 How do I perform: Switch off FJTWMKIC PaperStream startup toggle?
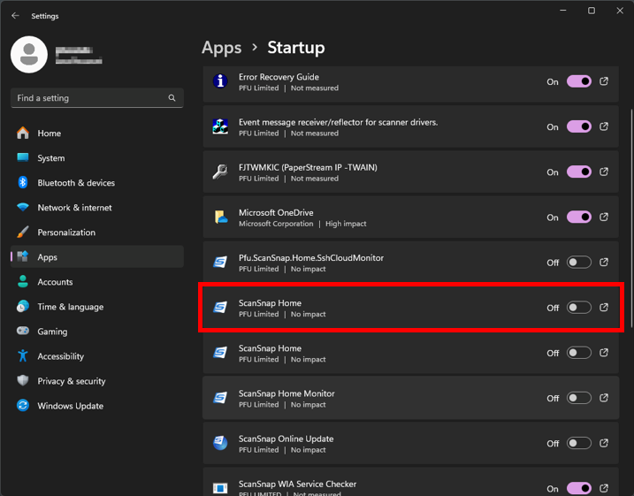(x=579, y=172)
